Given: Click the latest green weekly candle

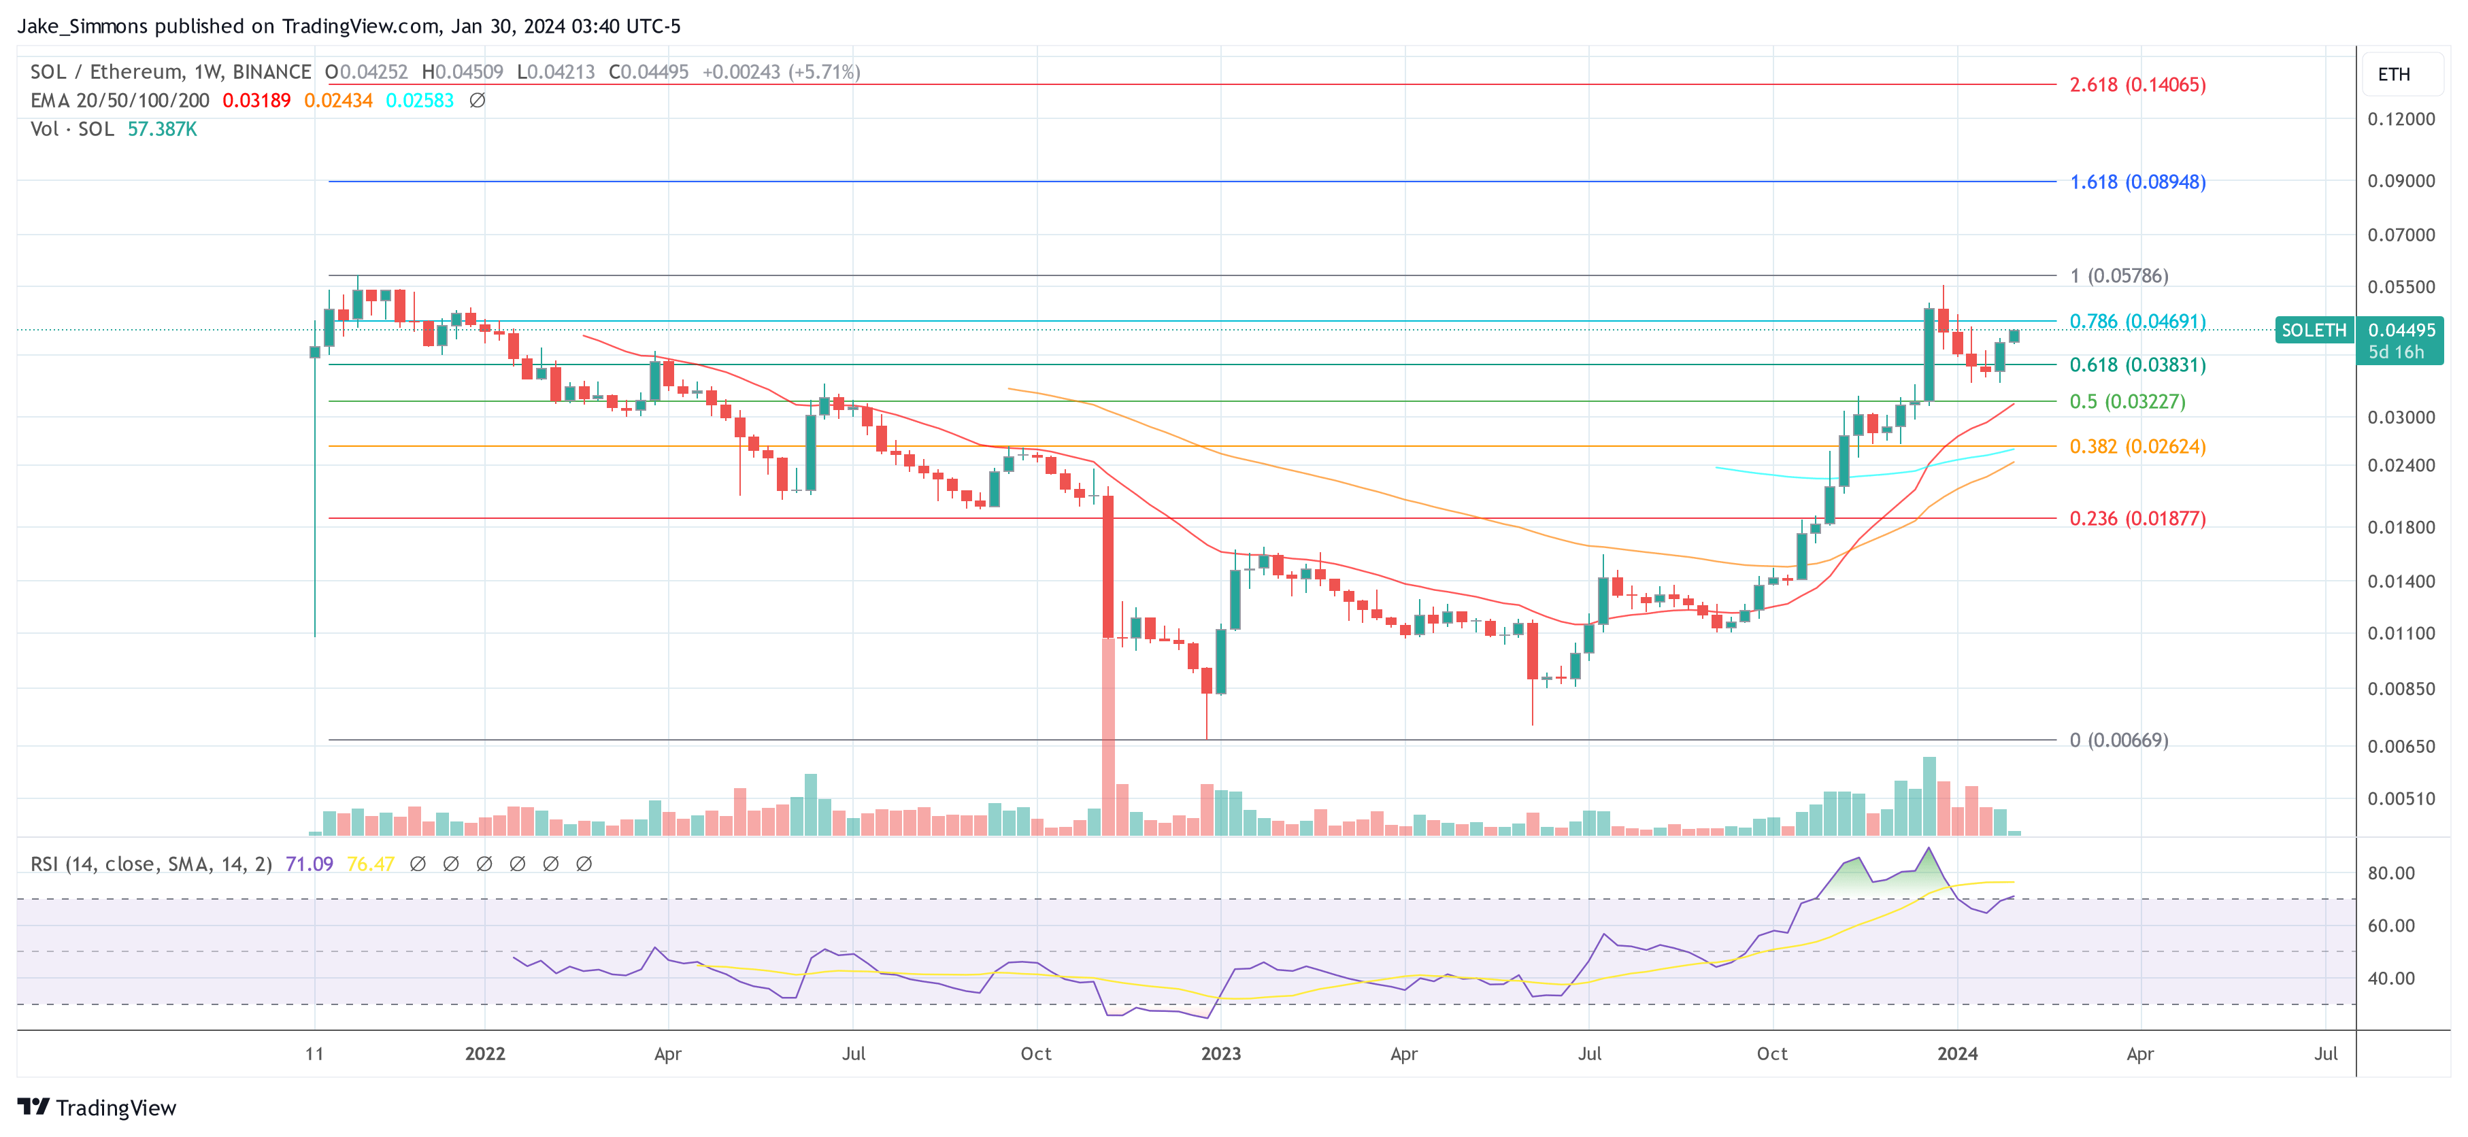Looking at the screenshot, I should [2014, 335].
